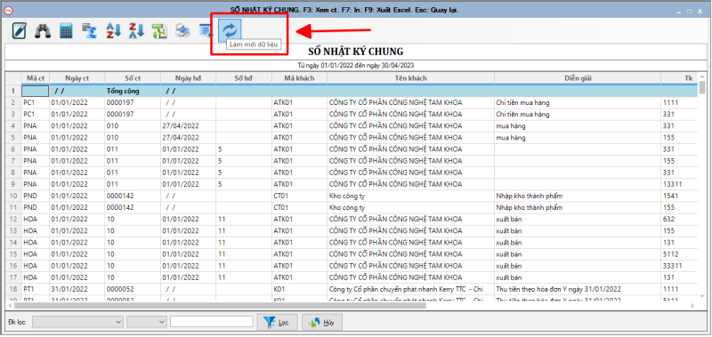Refresh data with the Làm mới dữ liệu icon
712x337 pixels.
[230, 30]
